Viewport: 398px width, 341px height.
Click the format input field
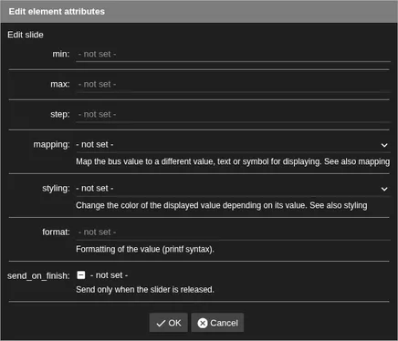[233, 232]
